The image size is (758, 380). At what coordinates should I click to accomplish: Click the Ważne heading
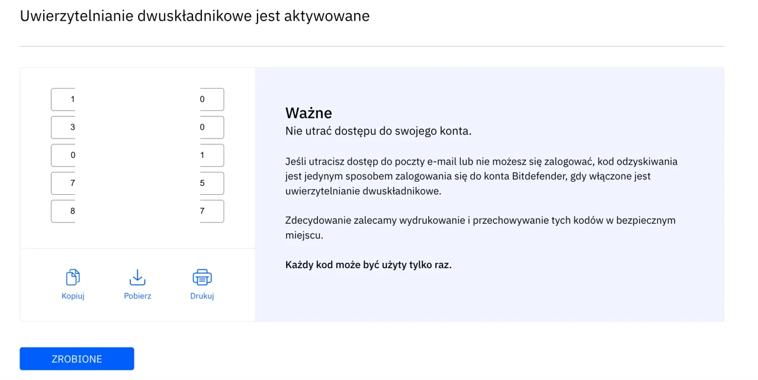pyautogui.click(x=308, y=112)
